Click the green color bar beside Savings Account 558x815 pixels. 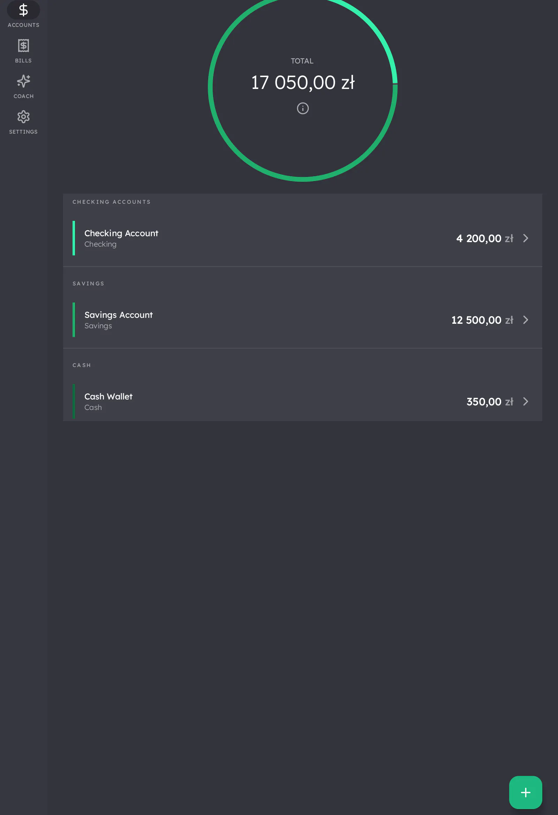coord(74,320)
